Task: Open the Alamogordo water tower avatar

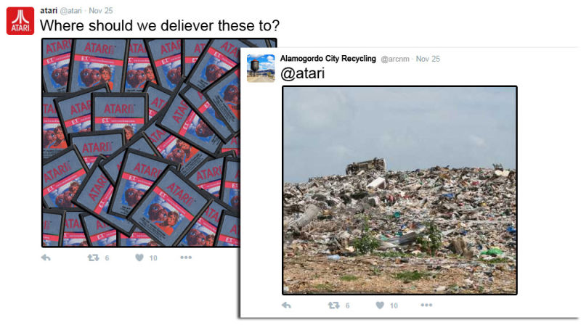Action: 261,68
